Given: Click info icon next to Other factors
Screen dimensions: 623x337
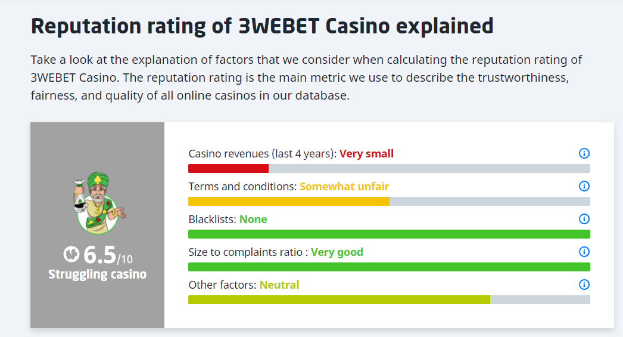Looking at the screenshot, I should [x=584, y=285].
